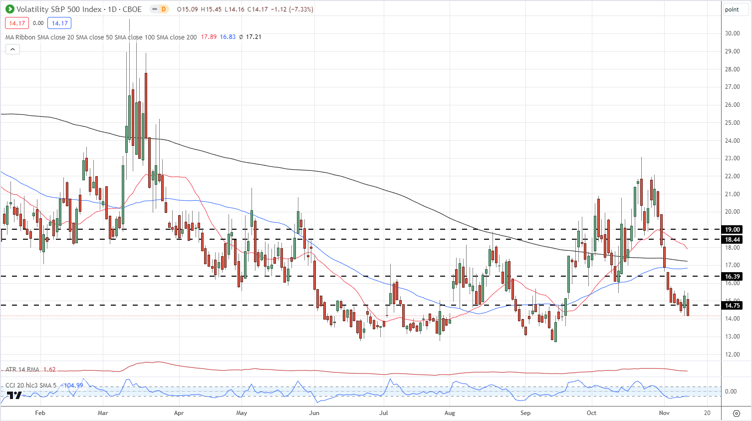Click the CCI pane 0.00 scale label

coord(731,392)
